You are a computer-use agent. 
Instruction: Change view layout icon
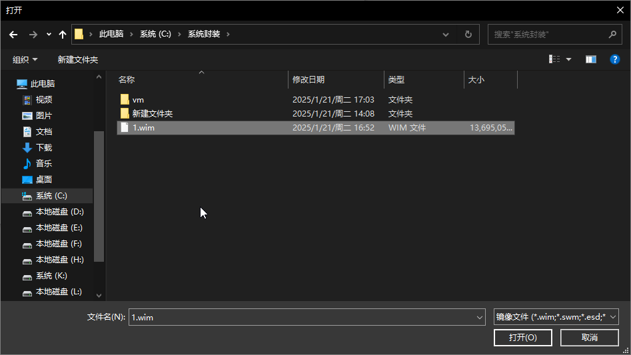click(x=554, y=59)
